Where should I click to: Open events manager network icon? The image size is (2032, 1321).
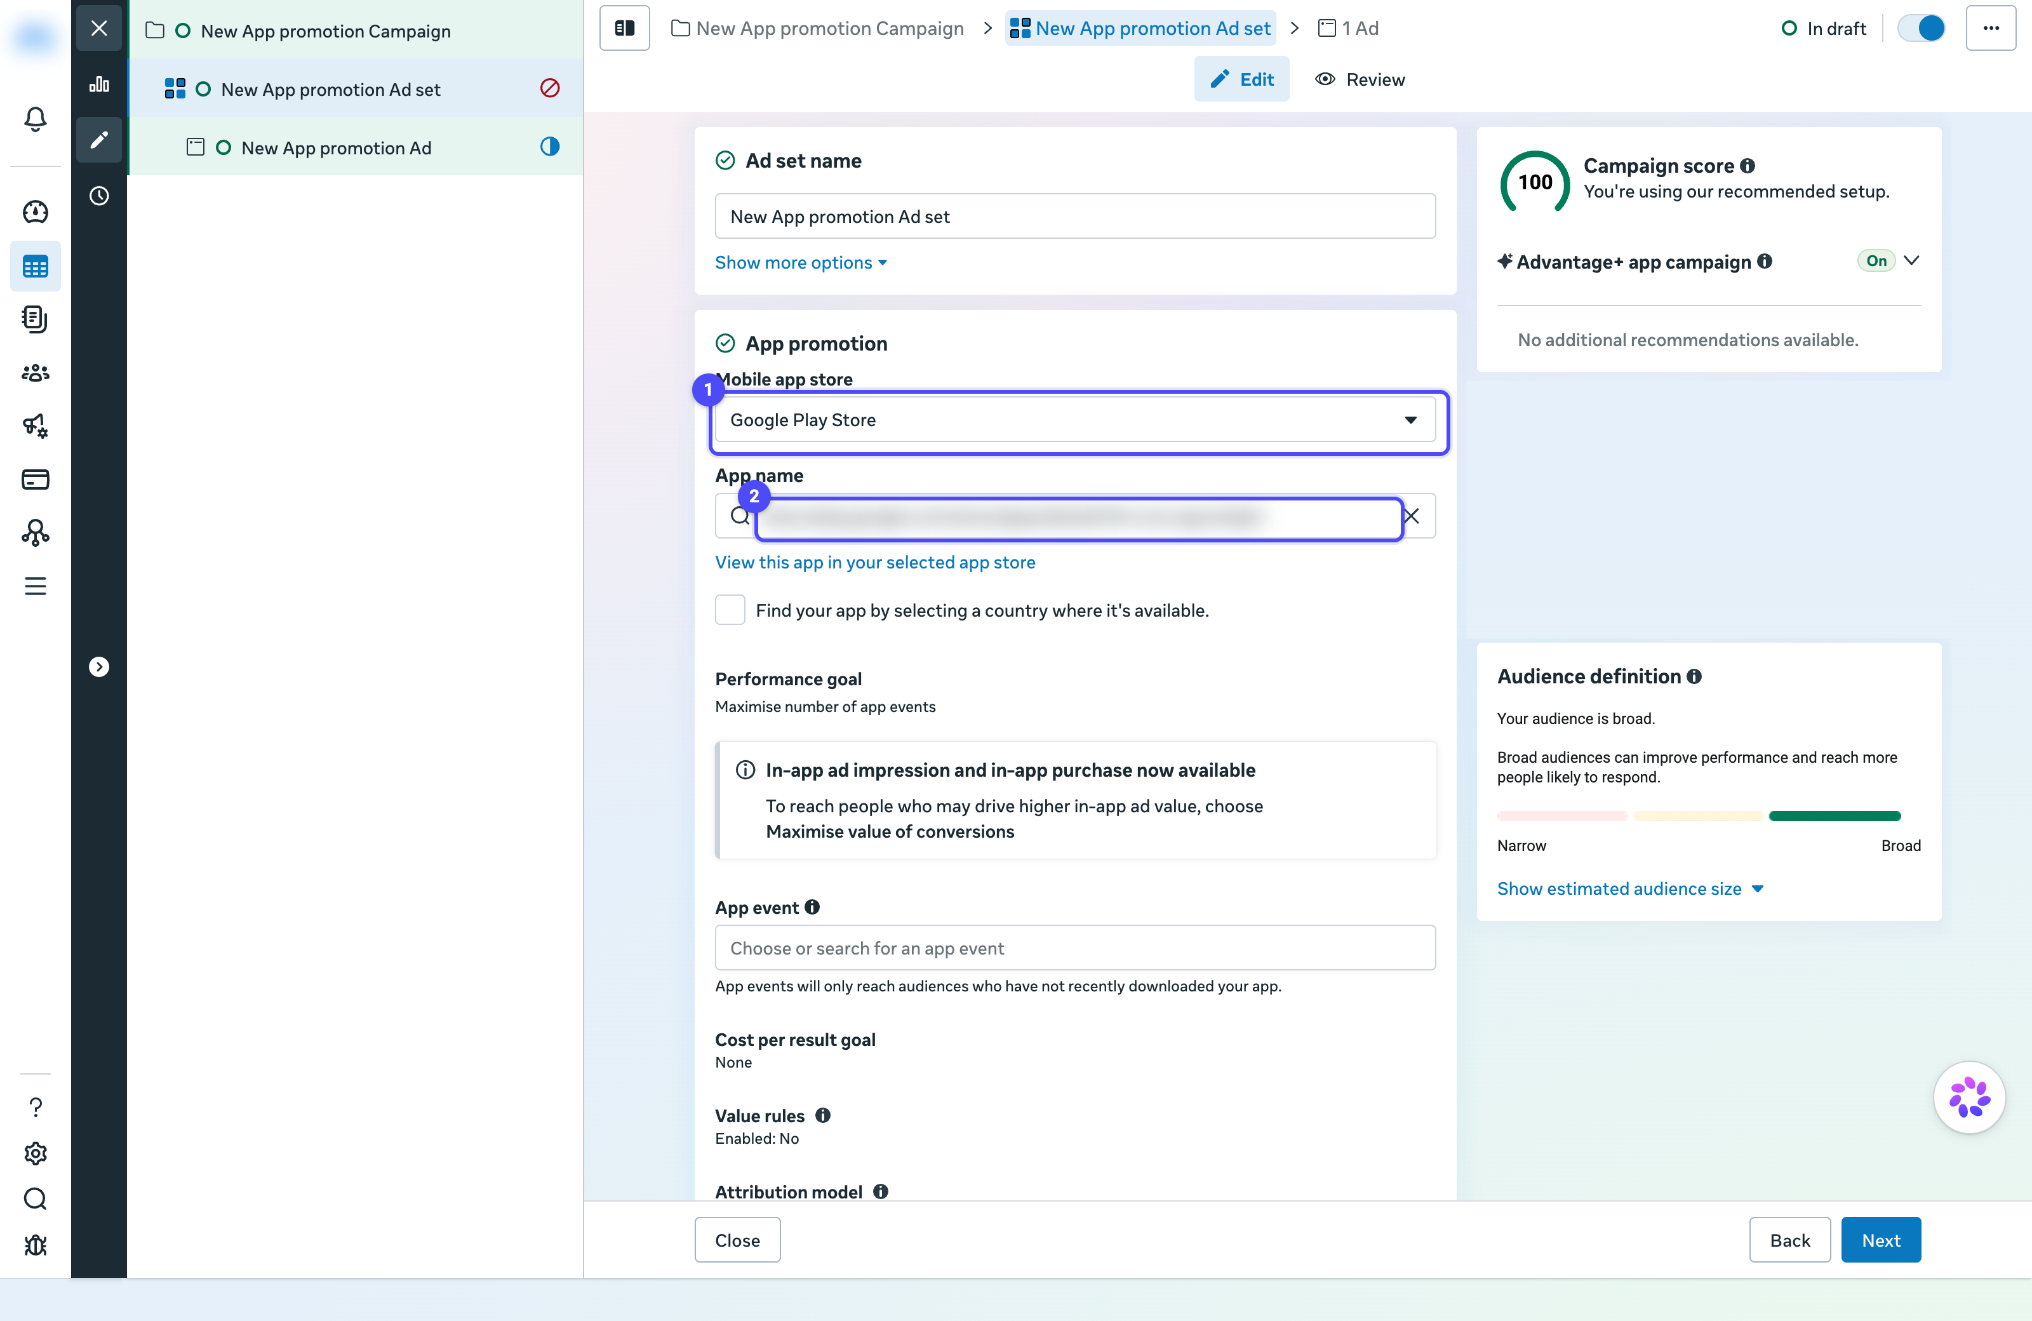(35, 533)
